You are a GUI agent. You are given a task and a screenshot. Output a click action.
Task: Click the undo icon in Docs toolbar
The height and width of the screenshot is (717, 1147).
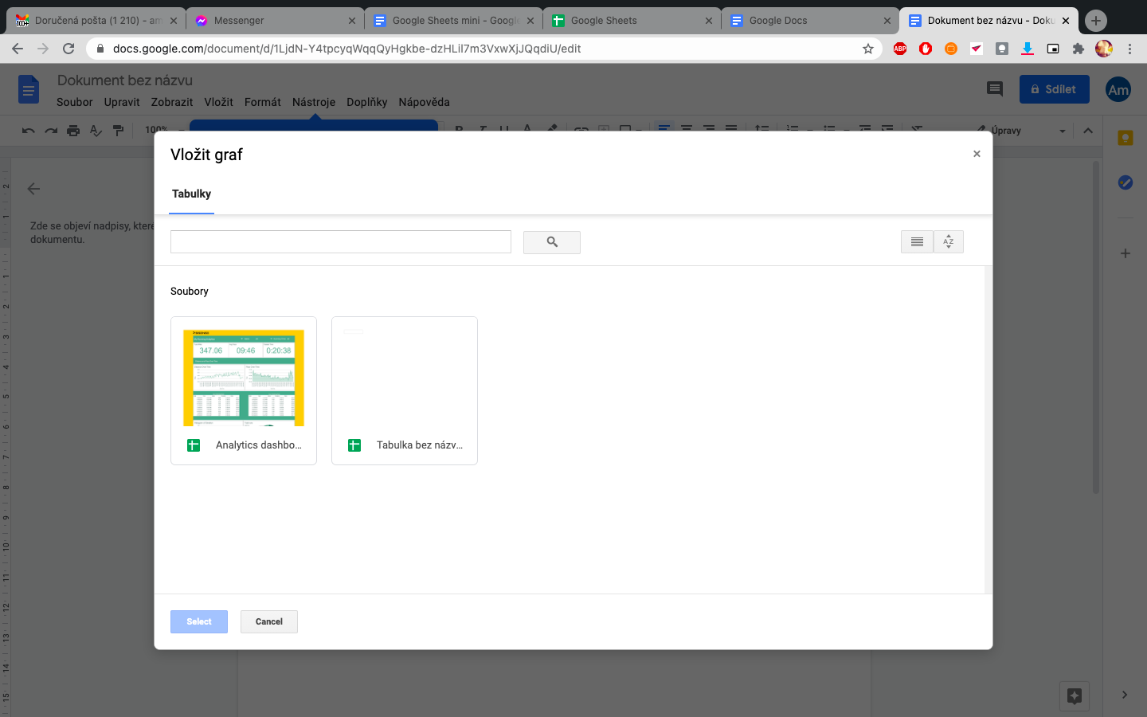pos(29,131)
